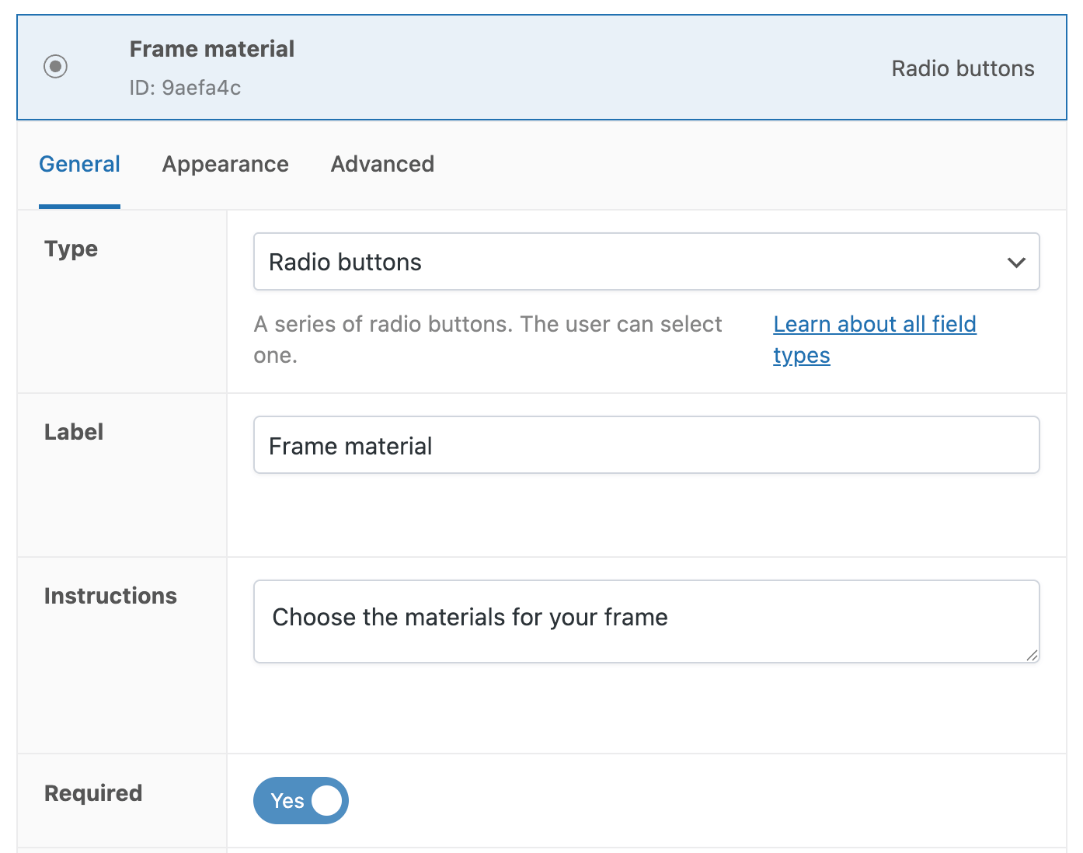Switch to the Appearance tab
The image size is (1083, 853).
tap(225, 165)
